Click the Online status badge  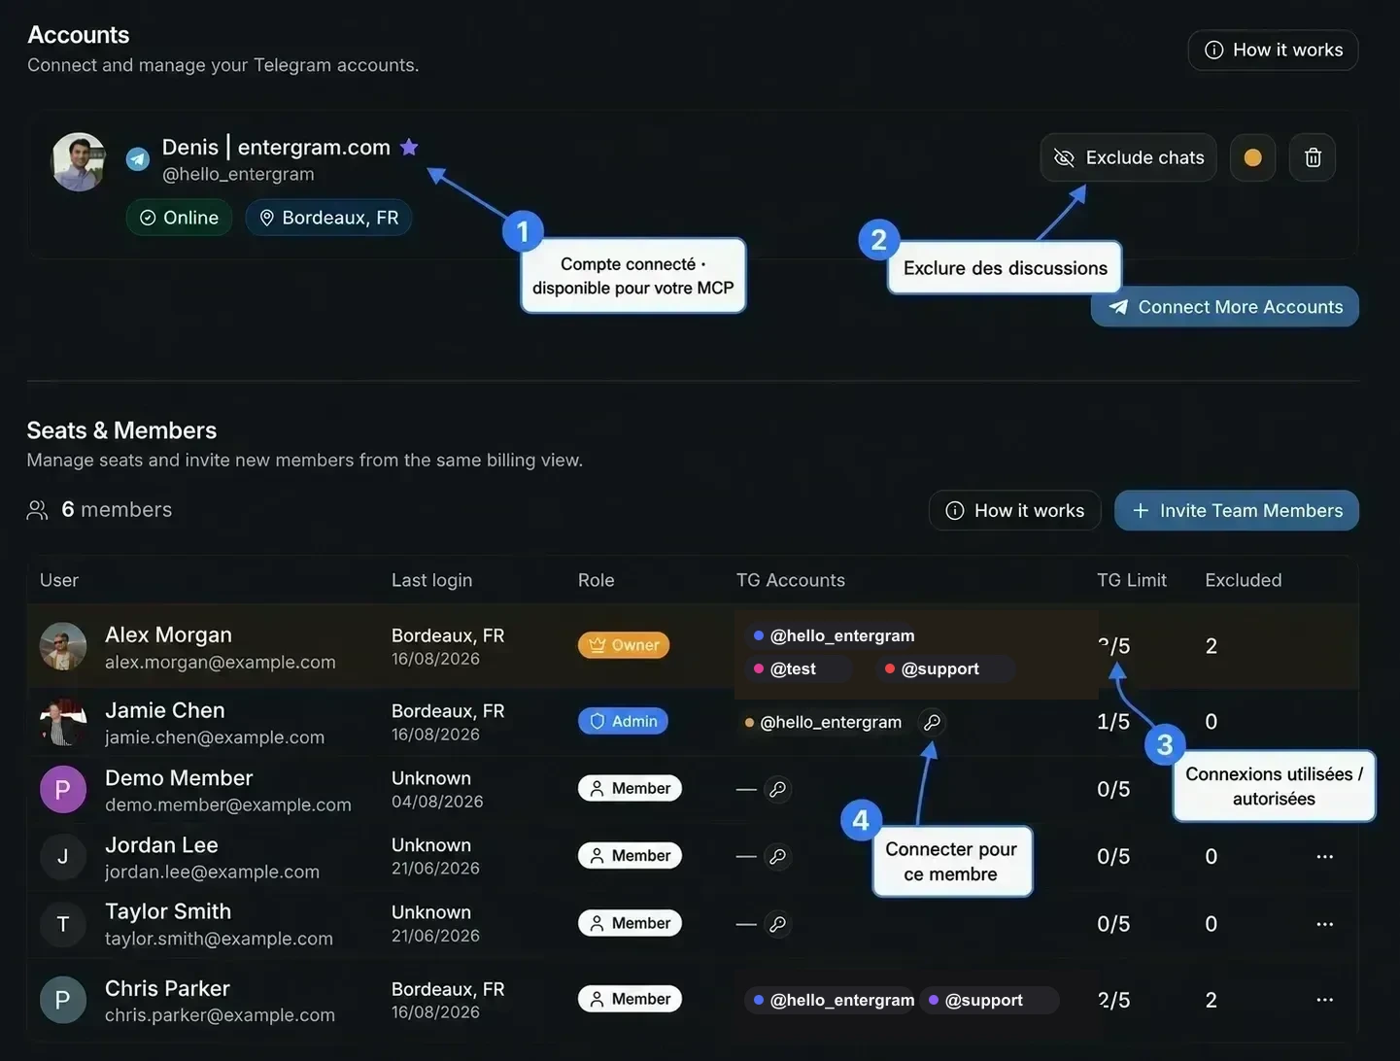click(179, 218)
